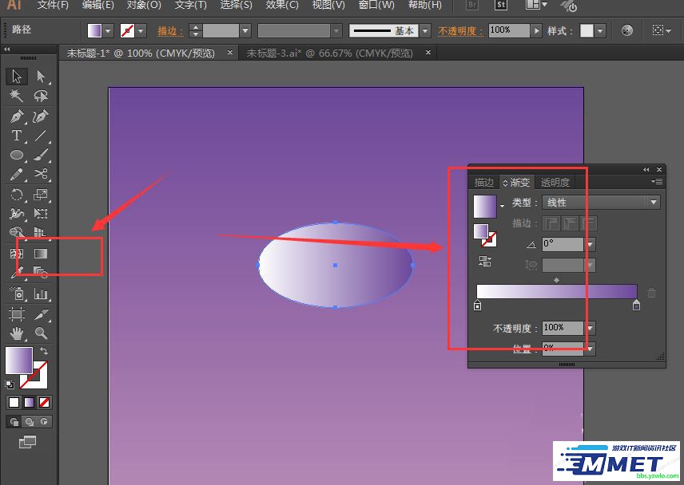
Task: Swap fill and stroke arrows
Action: coord(44,350)
